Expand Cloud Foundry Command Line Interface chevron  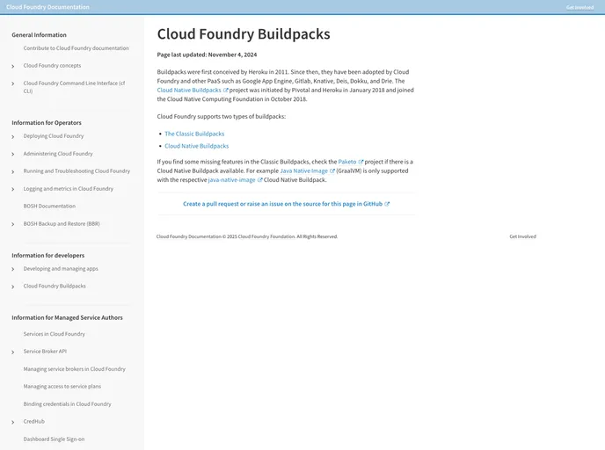pos(12,83)
